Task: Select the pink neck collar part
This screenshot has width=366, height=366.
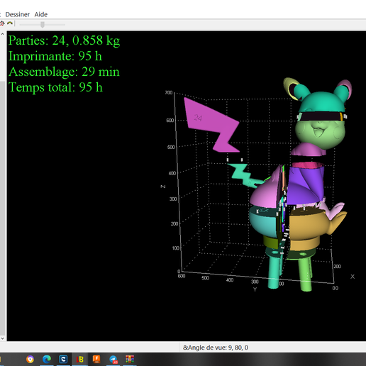Action: [x=309, y=150]
